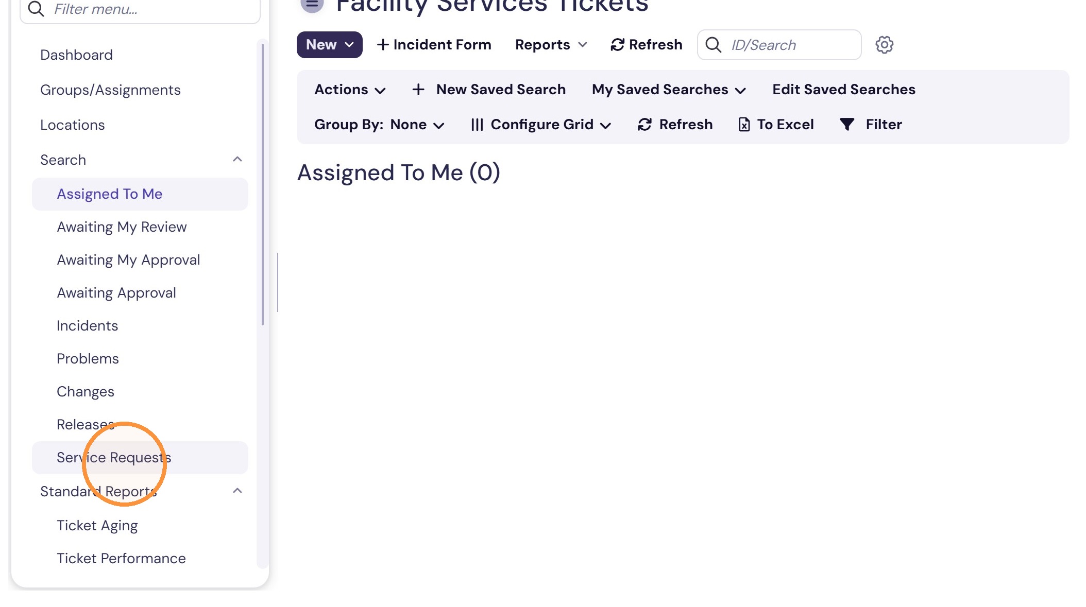
Task: Click the Filter funnel icon
Action: (x=847, y=124)
